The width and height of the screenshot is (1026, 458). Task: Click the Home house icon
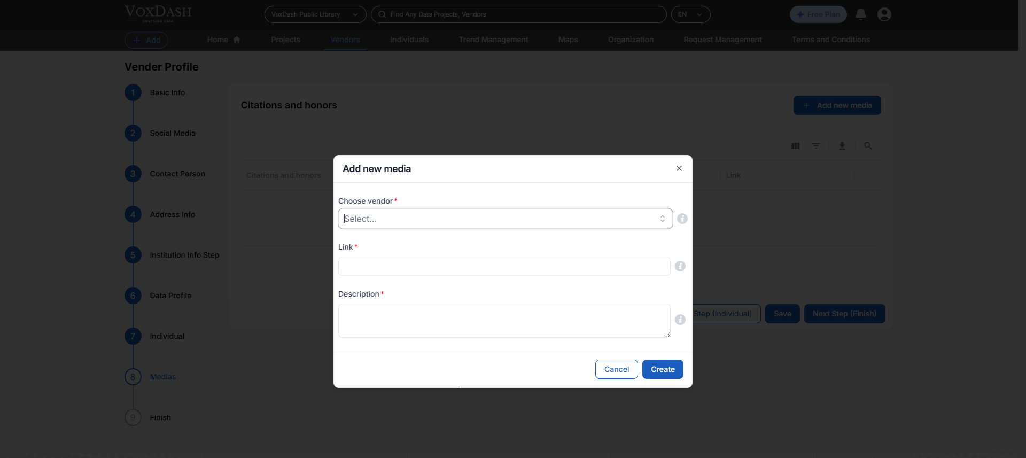pyautogui.click(x=237, y=40)
